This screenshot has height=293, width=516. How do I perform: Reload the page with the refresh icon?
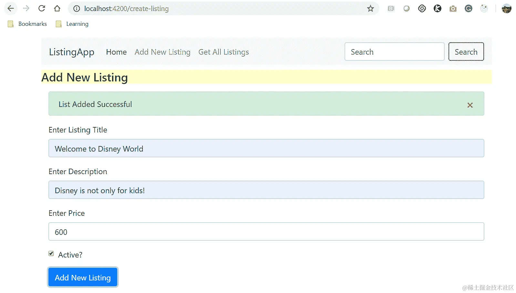pyautogui.click(x=42, y=8)
